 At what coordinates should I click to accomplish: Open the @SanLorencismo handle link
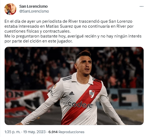pos(34,11)
